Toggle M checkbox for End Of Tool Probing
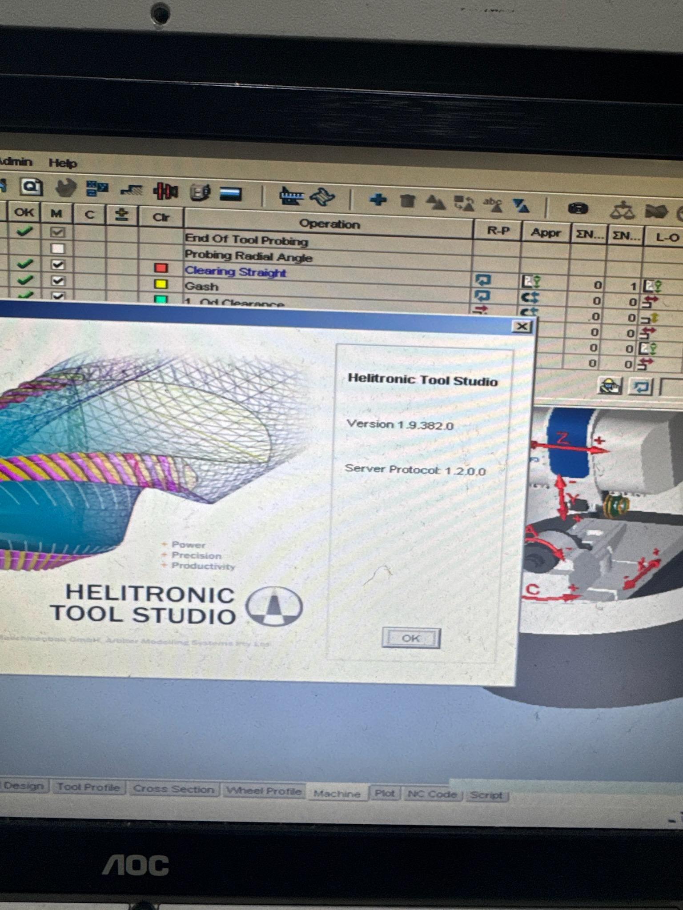The width and height of the screenshot is (683, 910). coord(58,232)
